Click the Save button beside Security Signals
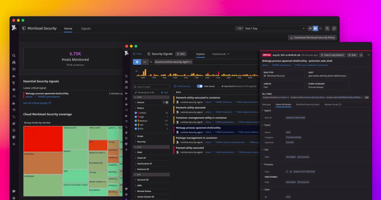Screen dimensions: 381x200 coord(181,54)
